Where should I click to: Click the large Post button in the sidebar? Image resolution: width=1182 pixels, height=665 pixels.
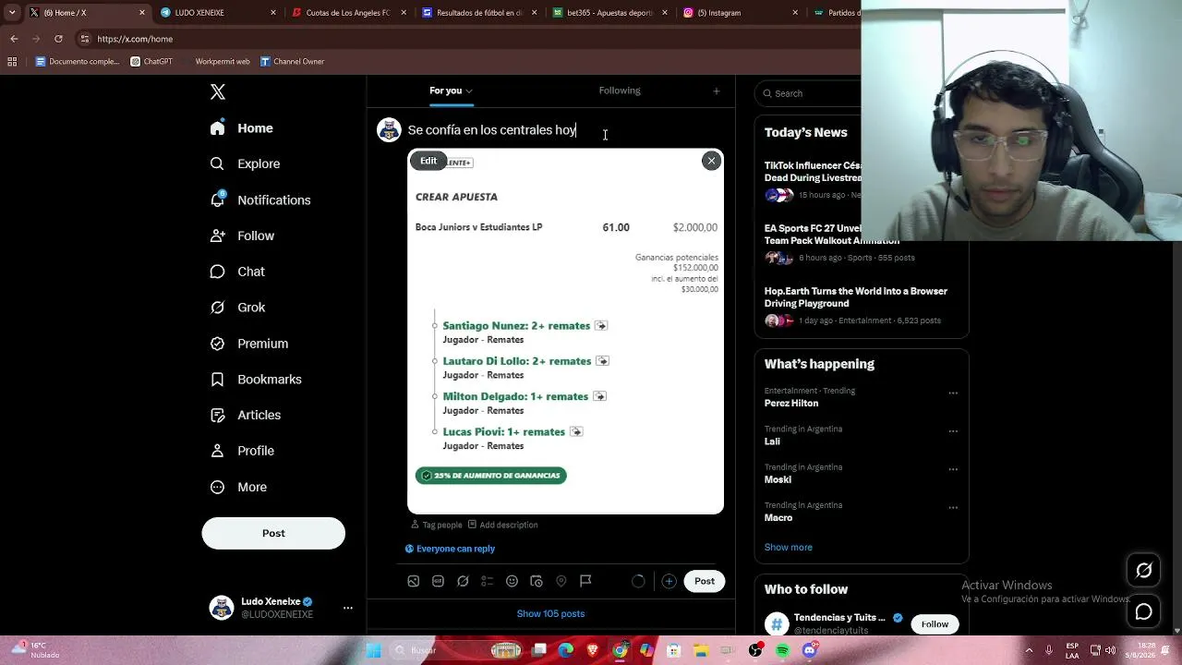(273, 533)
